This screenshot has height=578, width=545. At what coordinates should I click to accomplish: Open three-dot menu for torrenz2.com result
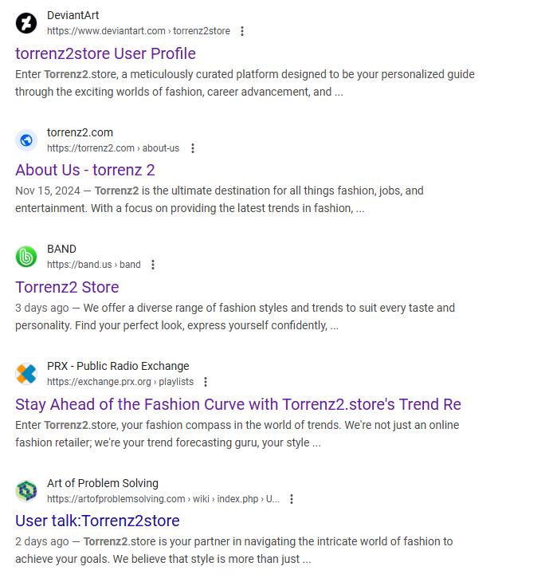tap(192, 148)
